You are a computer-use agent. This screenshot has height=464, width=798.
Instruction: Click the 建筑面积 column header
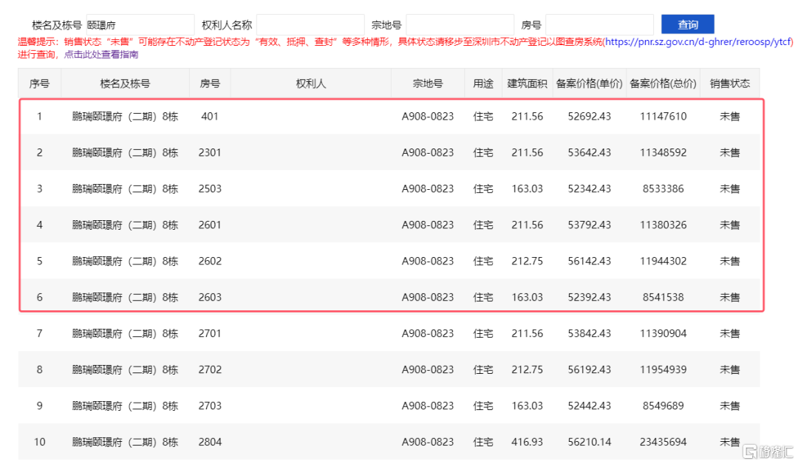pyautogui.click(x=527, y=83)
